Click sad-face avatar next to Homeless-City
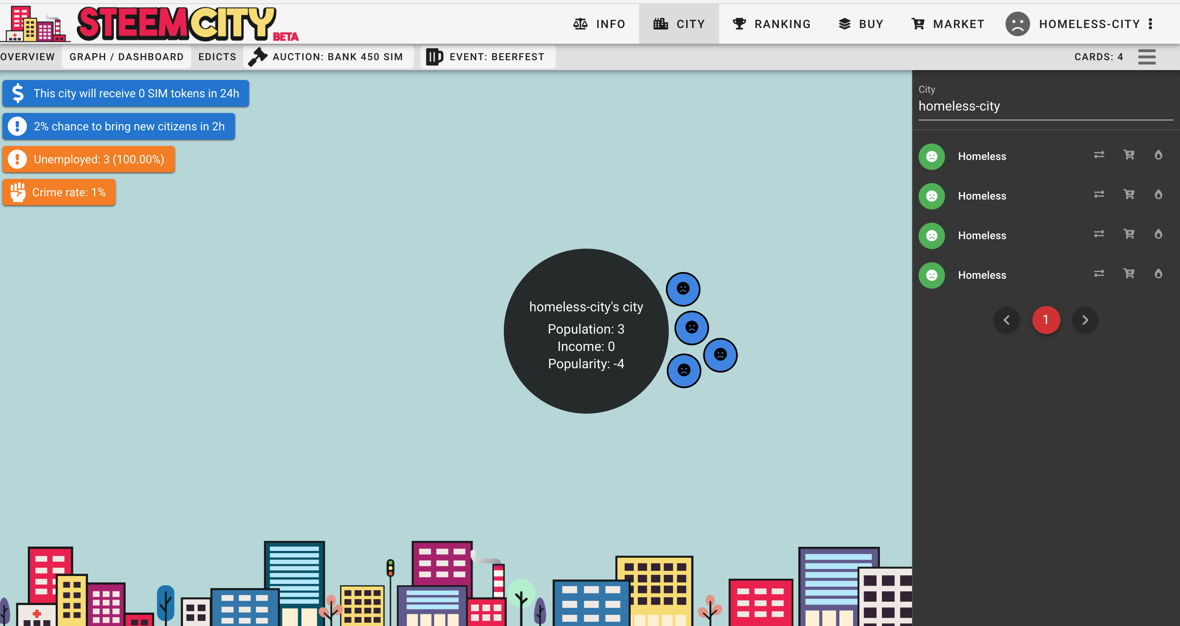The height and width of the screenshot is (626, 1180). (1018, 24)
